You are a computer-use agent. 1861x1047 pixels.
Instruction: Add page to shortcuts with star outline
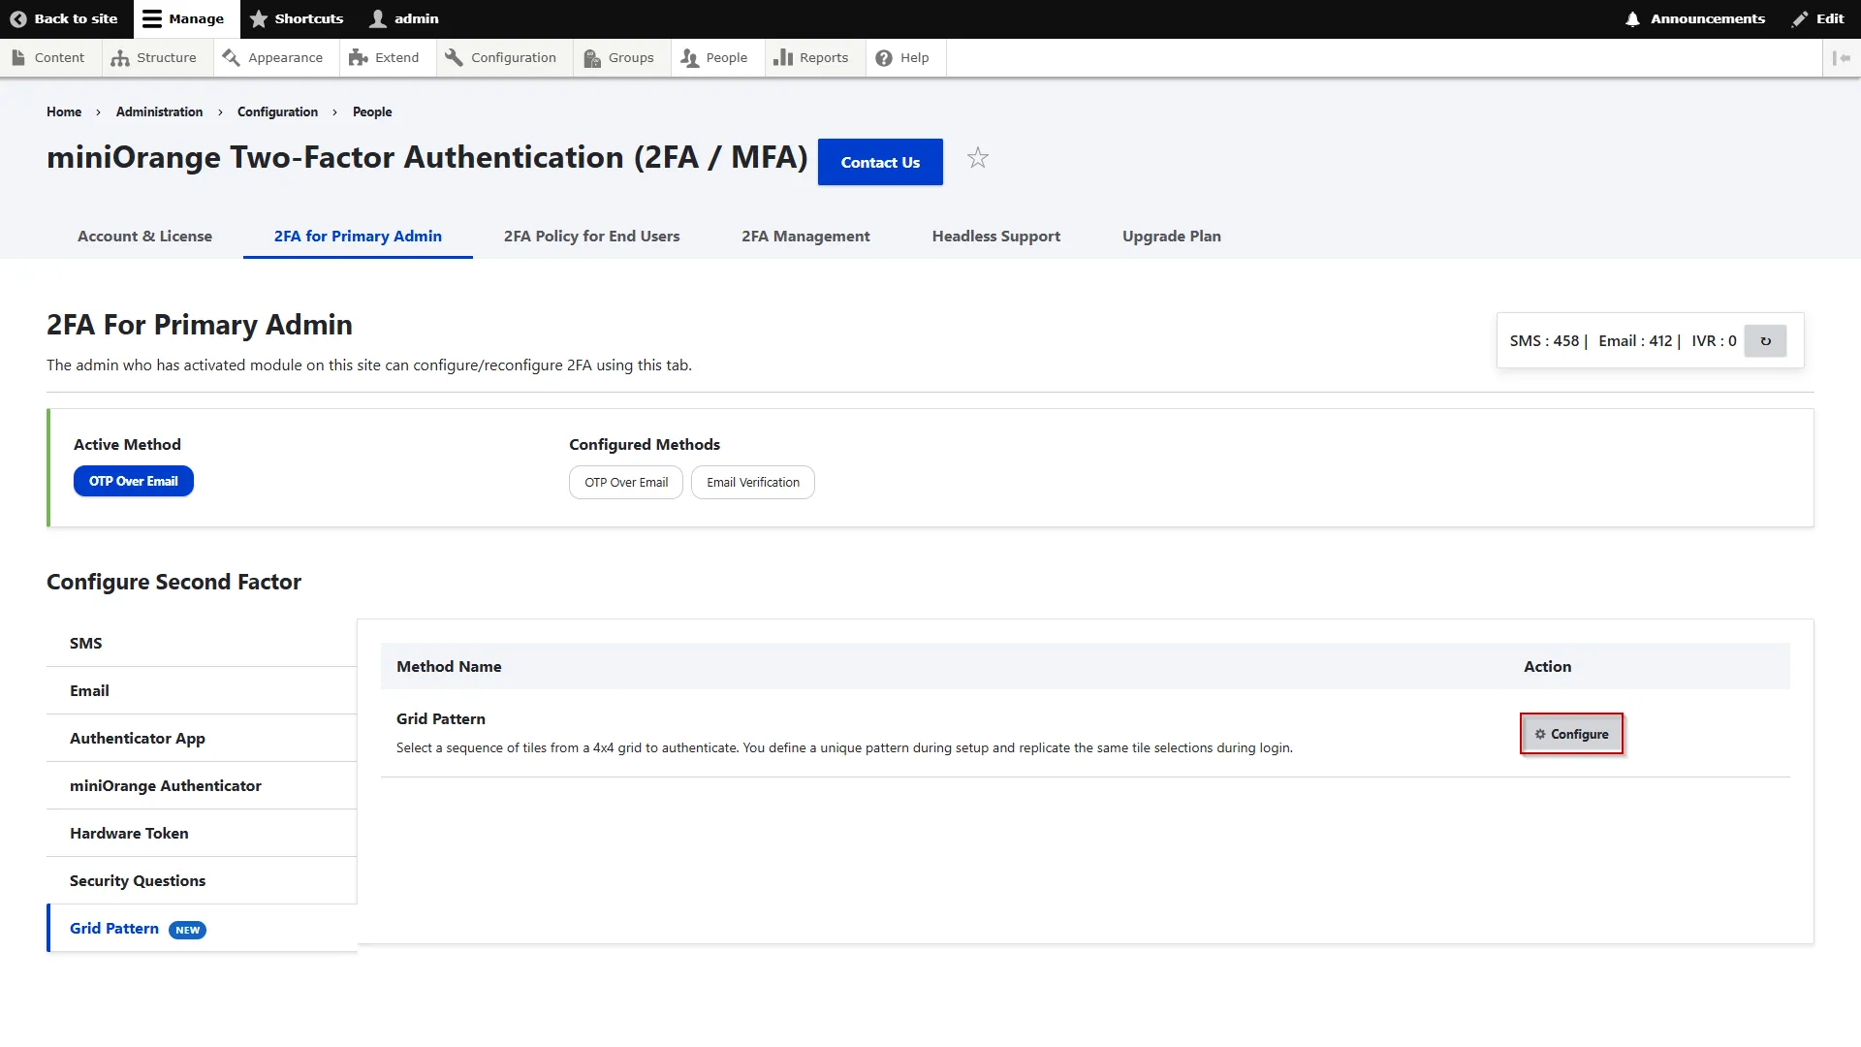[978, 157]
